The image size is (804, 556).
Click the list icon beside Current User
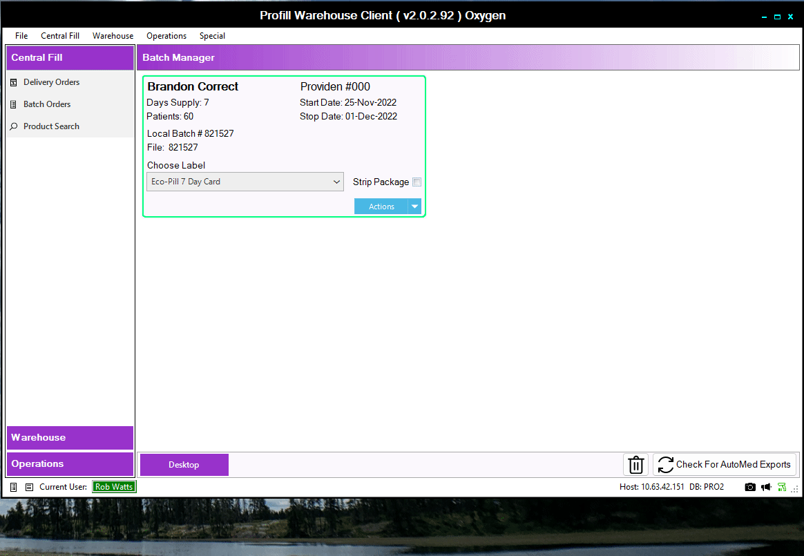tap(29, 487)
